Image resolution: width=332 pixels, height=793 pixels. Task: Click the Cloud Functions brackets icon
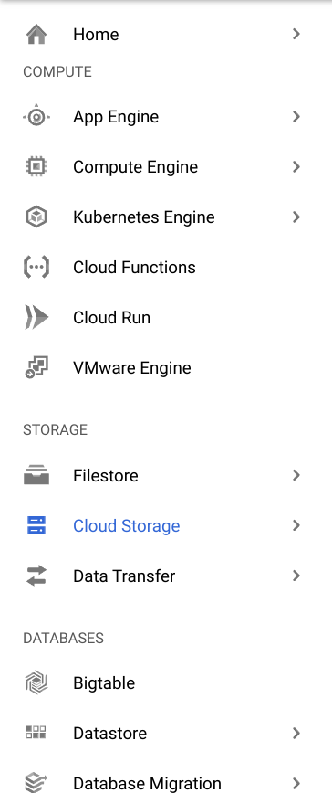click(x=36, y=267)
